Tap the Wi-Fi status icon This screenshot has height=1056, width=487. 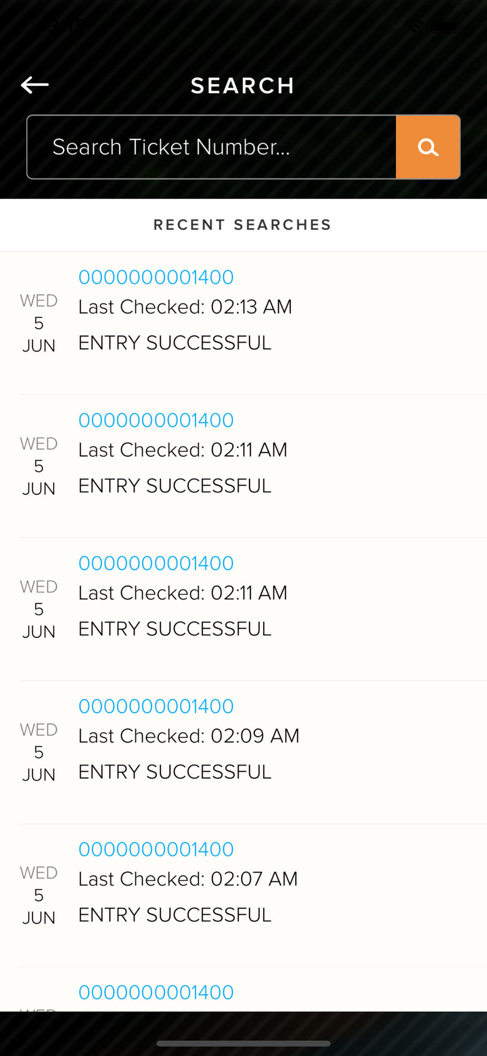(x=414, y=25)
